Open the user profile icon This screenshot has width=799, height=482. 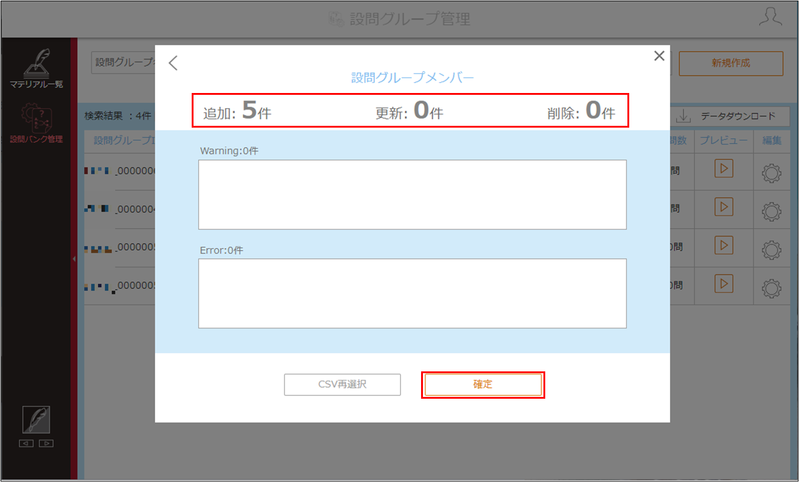770,18
